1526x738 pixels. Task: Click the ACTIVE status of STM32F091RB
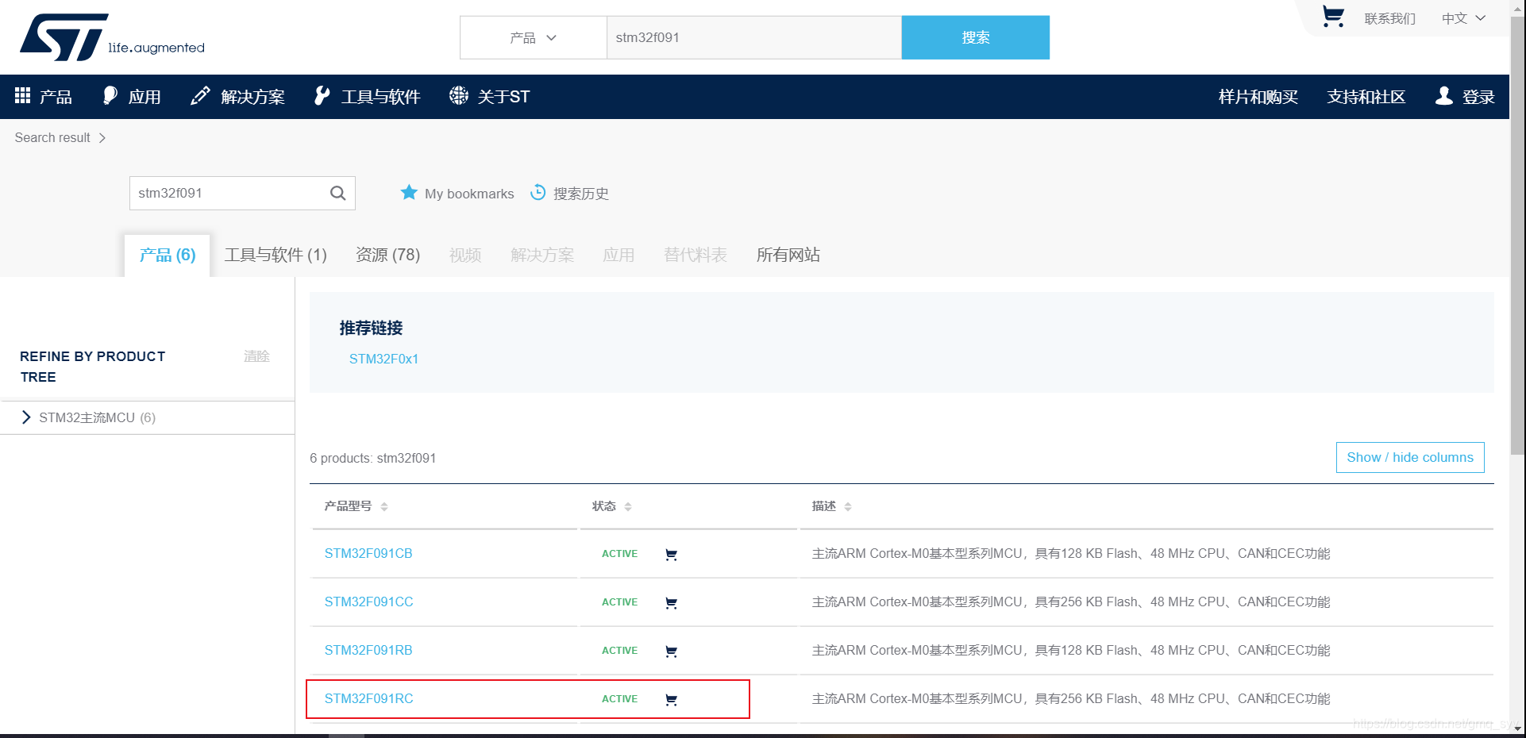pos(619,650)
